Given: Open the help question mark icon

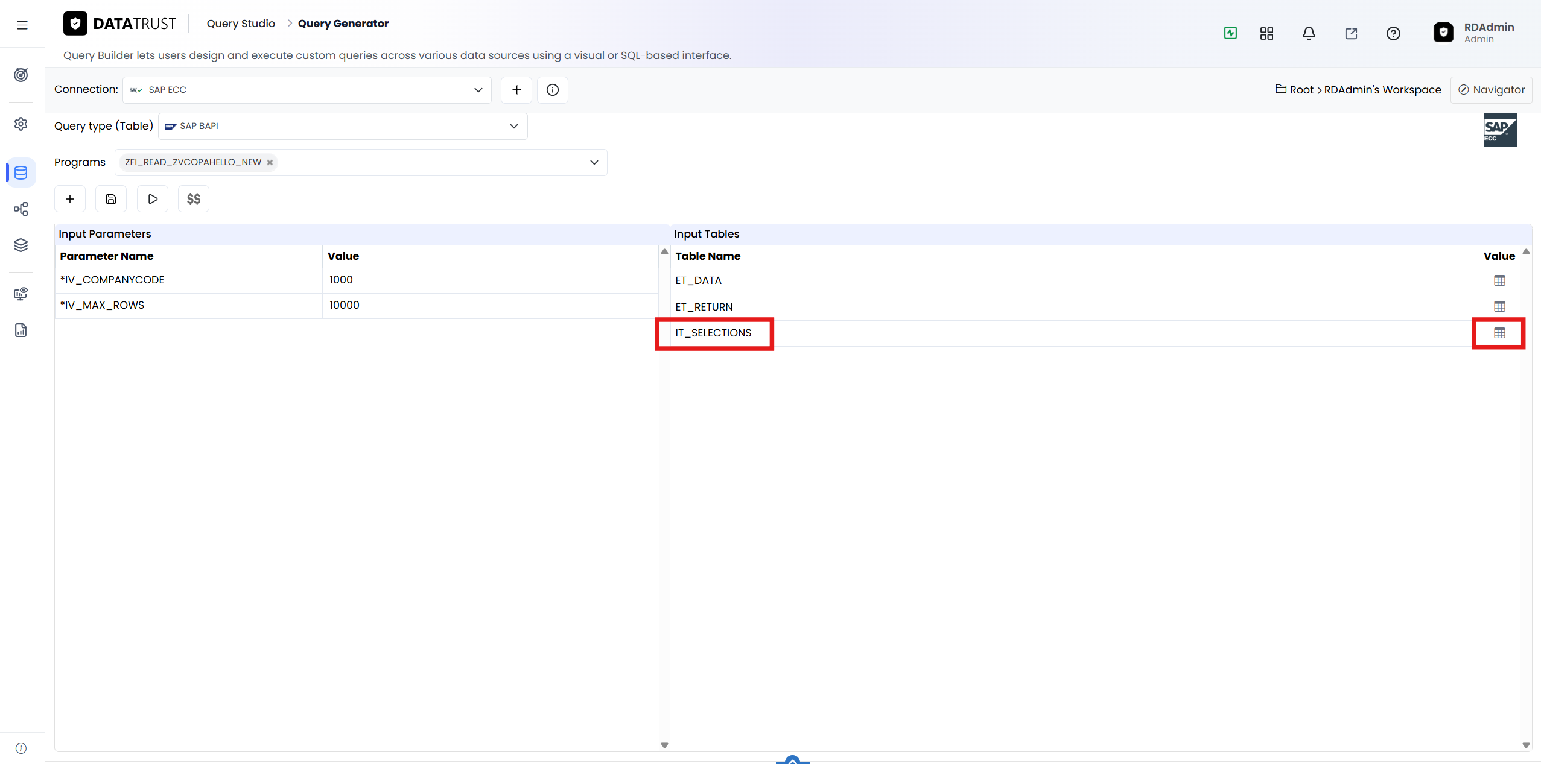Looking at the screenshot, I should 1393,33.
